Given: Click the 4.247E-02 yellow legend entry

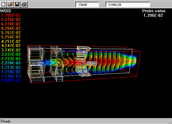Looking at the screenshot, I should (11, 46).
